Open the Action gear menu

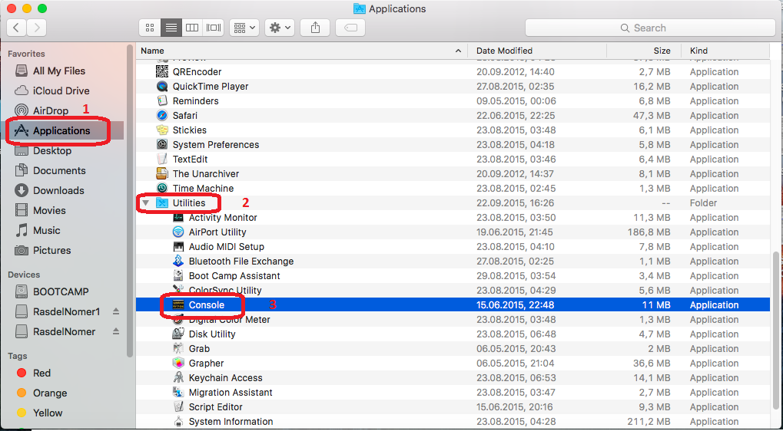coord(280,28)
